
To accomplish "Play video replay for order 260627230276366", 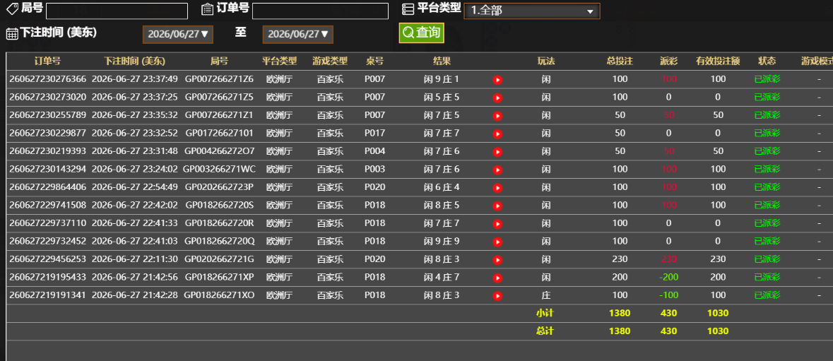I will click(x=497, y=80).
